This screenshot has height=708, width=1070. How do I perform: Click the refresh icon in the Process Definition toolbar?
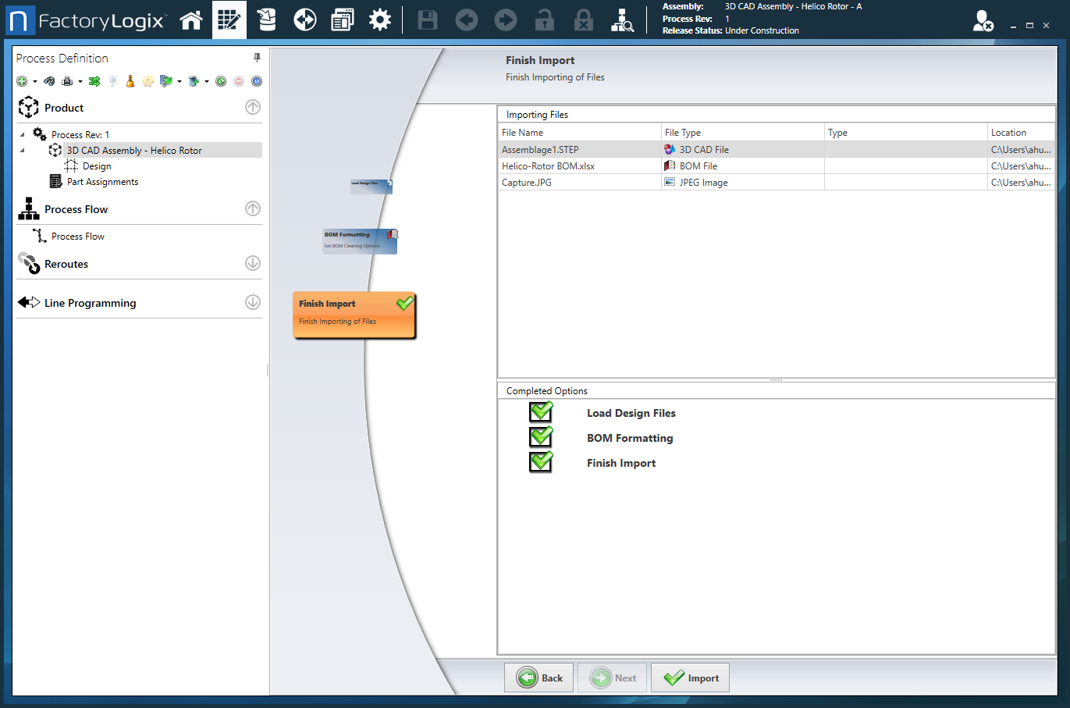tap(221, 80)
